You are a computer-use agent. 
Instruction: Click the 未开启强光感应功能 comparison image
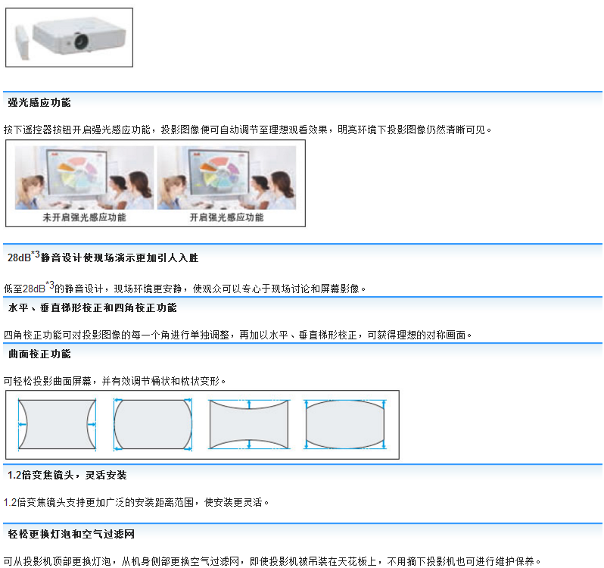tap(84, 178)
